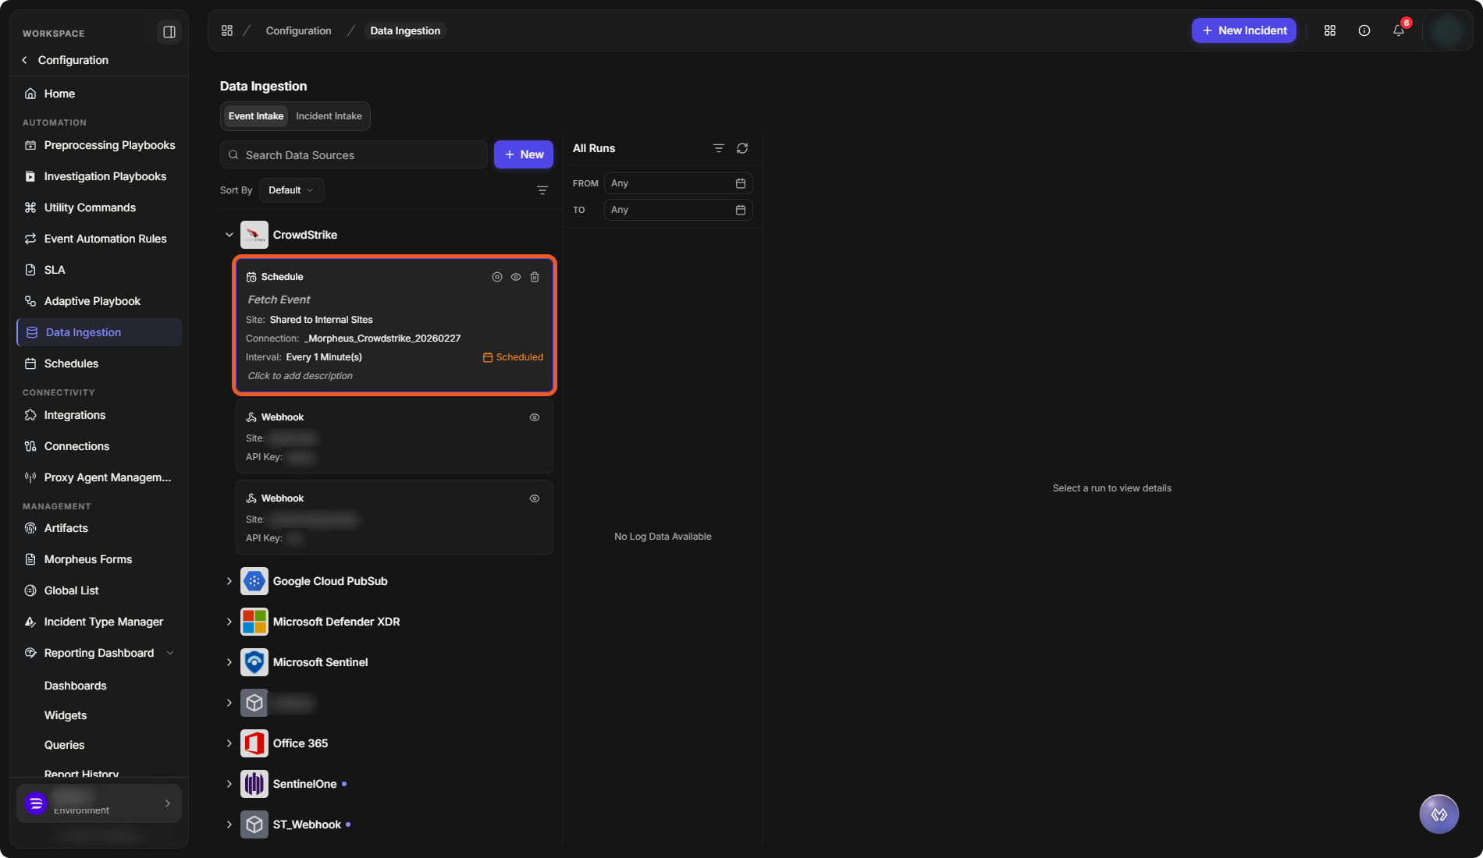
Task: Open notifications bell icon
Action: tap(1399, 30)
